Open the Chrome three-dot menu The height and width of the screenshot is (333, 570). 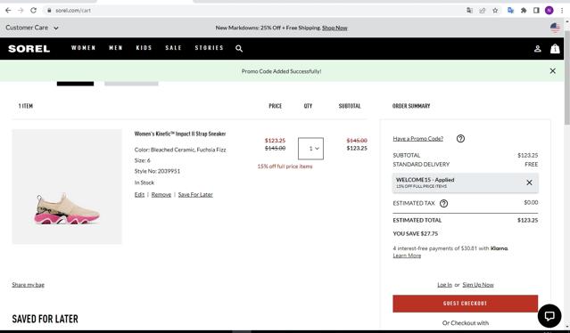tap(562, 11)
